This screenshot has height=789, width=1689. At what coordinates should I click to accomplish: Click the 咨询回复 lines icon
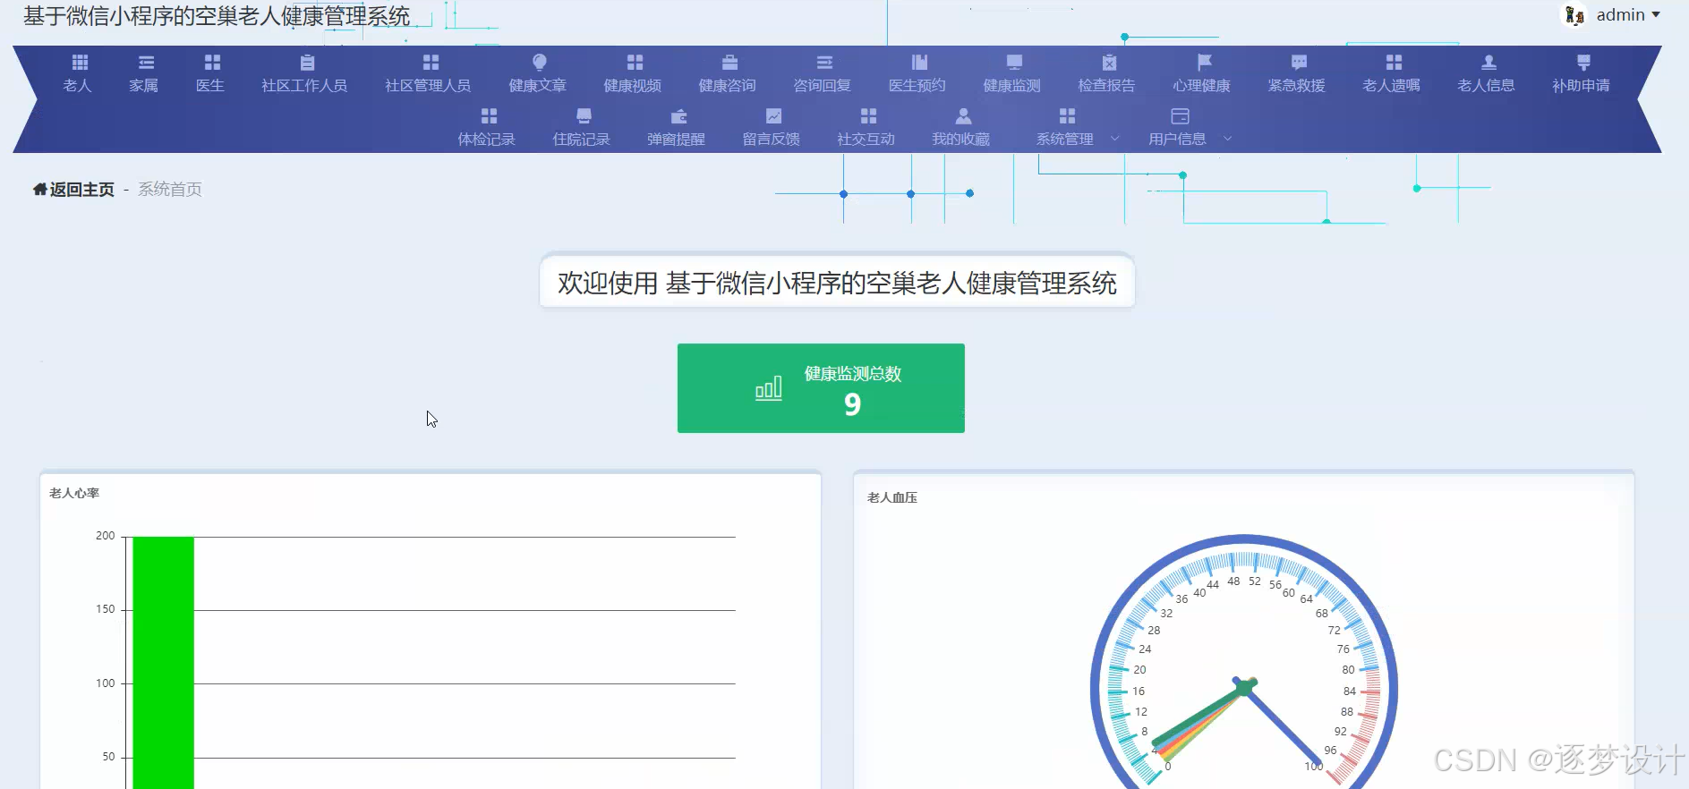click(824, 62)
